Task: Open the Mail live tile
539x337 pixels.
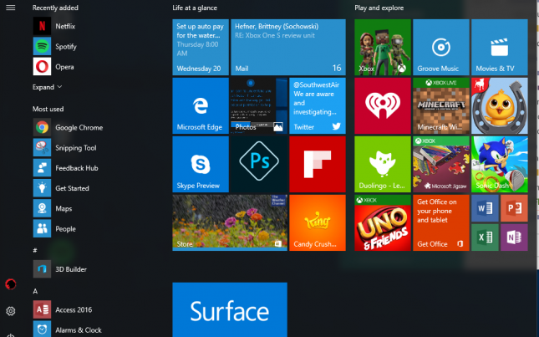Action: tap(287, 47)
